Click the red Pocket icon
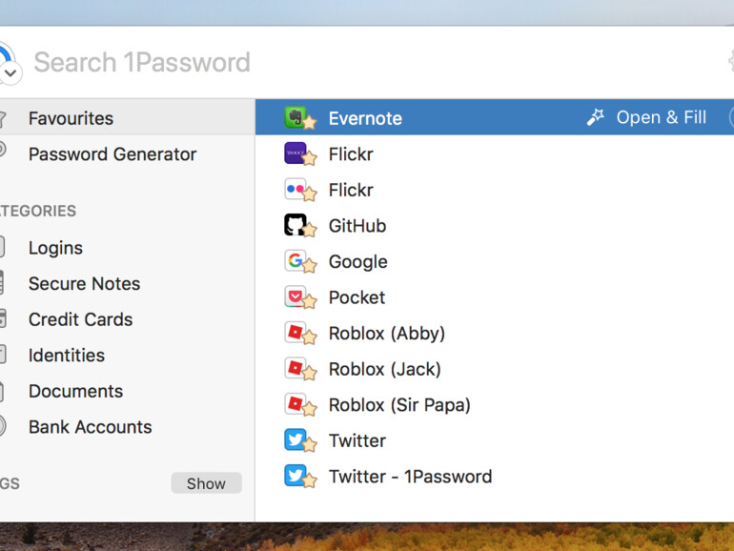This screenshot has height=551, width=734. (x=296, y=297)
